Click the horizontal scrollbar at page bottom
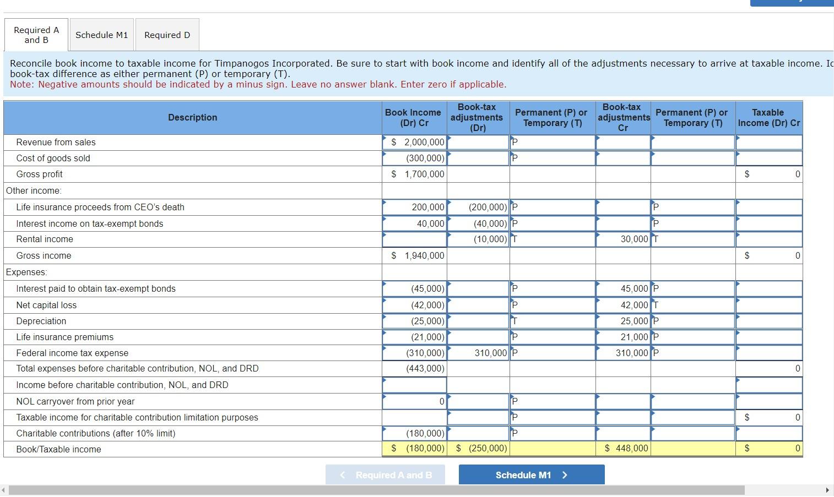Image resolution: width=834 pixels, height=497 pixels. (x=377, y=490)
